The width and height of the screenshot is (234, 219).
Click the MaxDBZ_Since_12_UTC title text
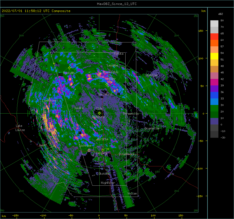tap(117, 4)
